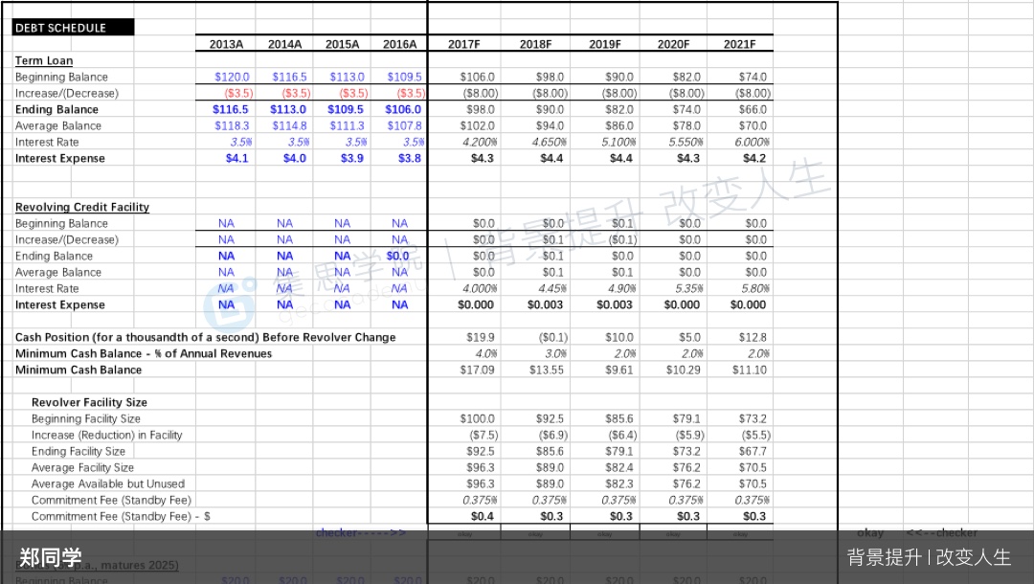This screenshot has width=1034, height=584.
Task: Select the 4.0% minimum cash percentage
Action: tap(486, 354)
